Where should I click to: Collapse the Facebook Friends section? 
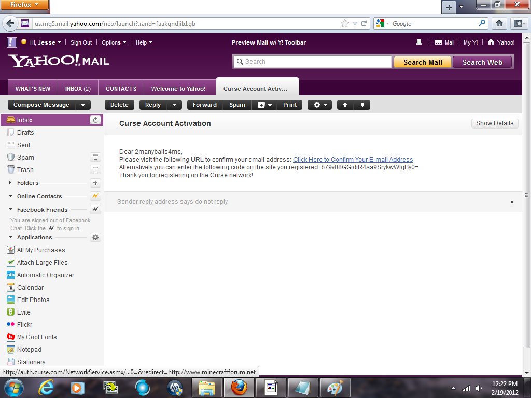coord(10,209)
